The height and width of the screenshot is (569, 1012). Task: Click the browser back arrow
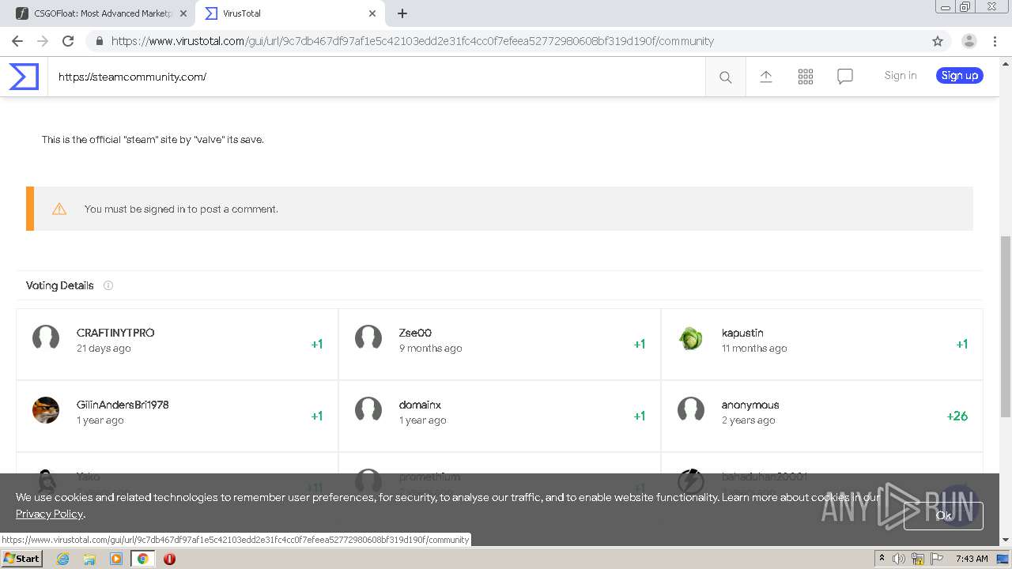17,41
